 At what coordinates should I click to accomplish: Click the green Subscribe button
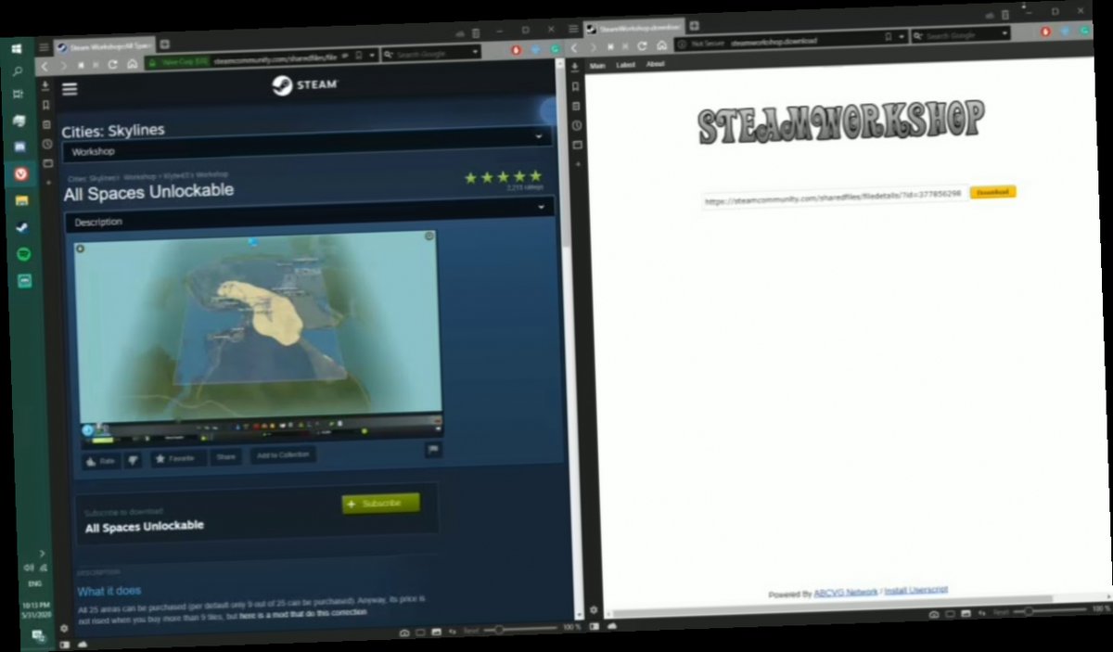click(x=380, y=503)
